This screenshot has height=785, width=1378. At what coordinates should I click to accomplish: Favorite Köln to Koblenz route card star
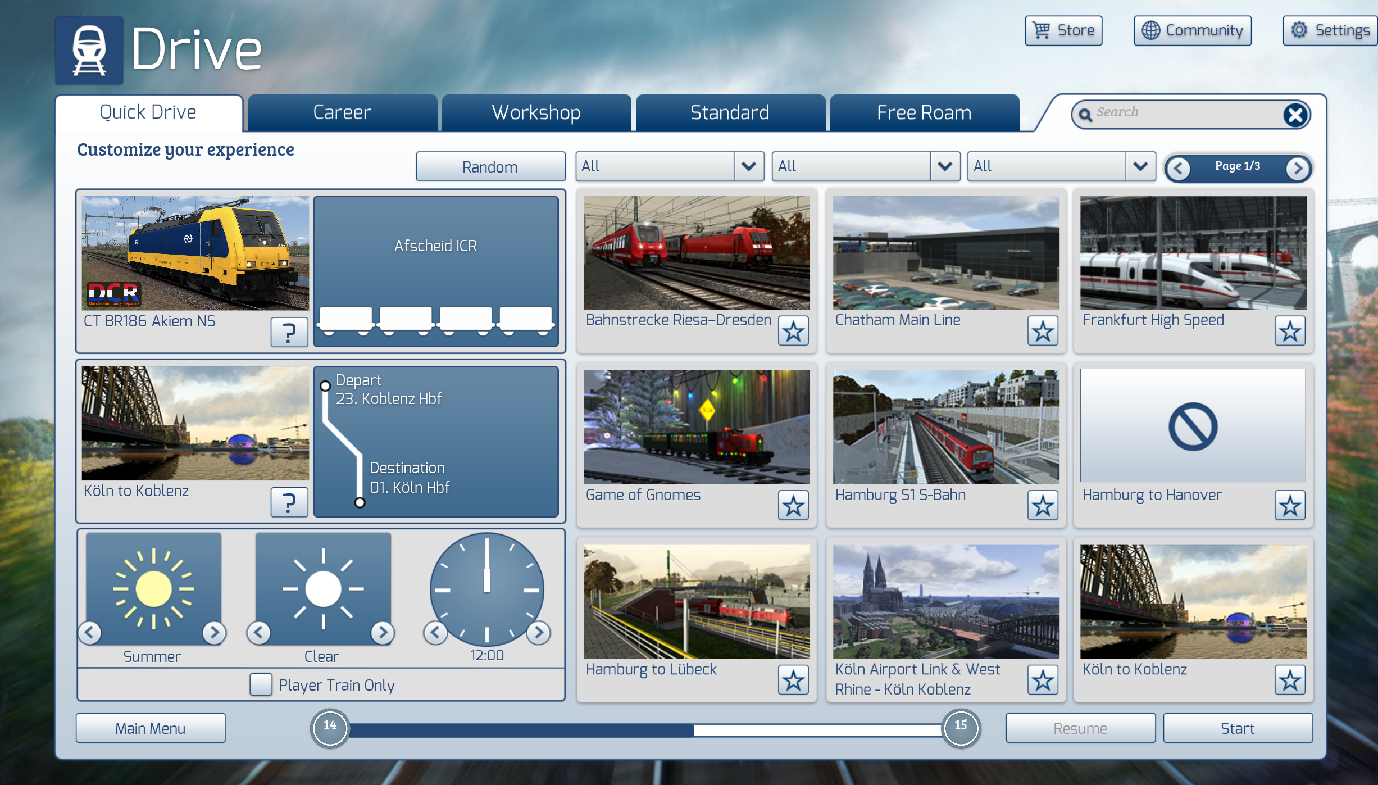(1290, 680)
